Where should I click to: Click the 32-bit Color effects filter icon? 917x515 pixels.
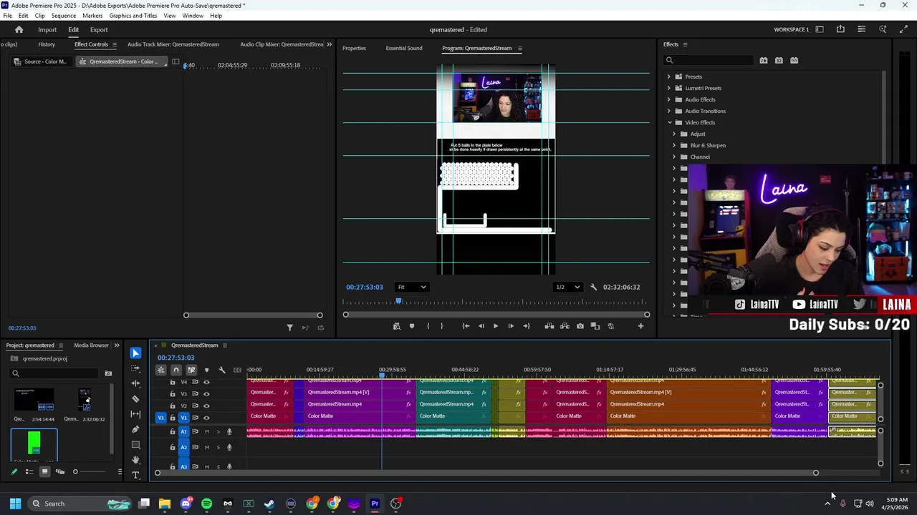779,60
